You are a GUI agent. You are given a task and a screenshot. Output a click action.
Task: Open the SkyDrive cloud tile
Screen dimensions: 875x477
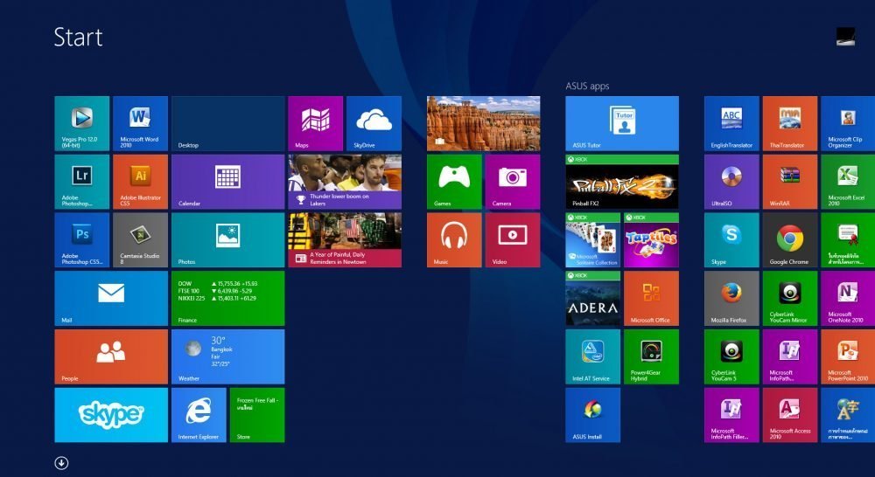(374, 123)
